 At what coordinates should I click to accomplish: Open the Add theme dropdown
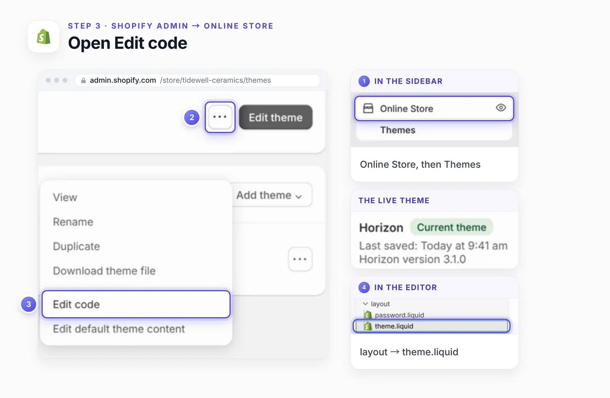[270, 195]
